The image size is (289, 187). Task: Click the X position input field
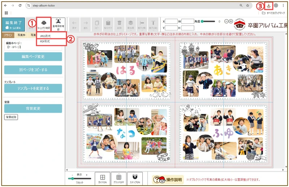pos(172,21)
